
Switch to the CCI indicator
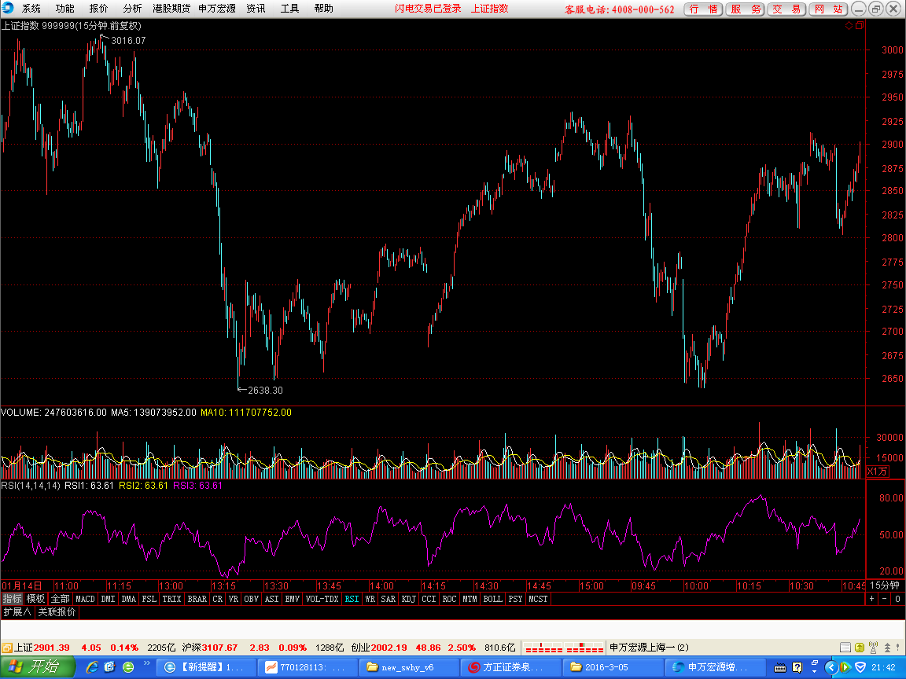point(429,599)
